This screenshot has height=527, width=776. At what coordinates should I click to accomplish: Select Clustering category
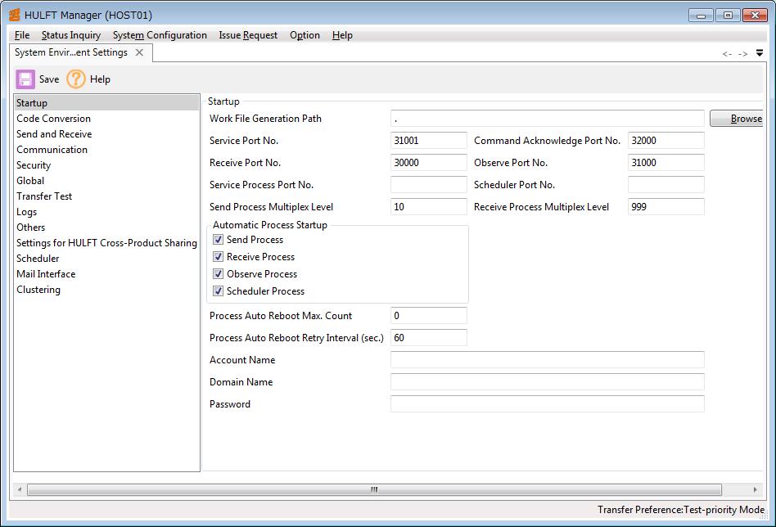(x=106, y=290)
